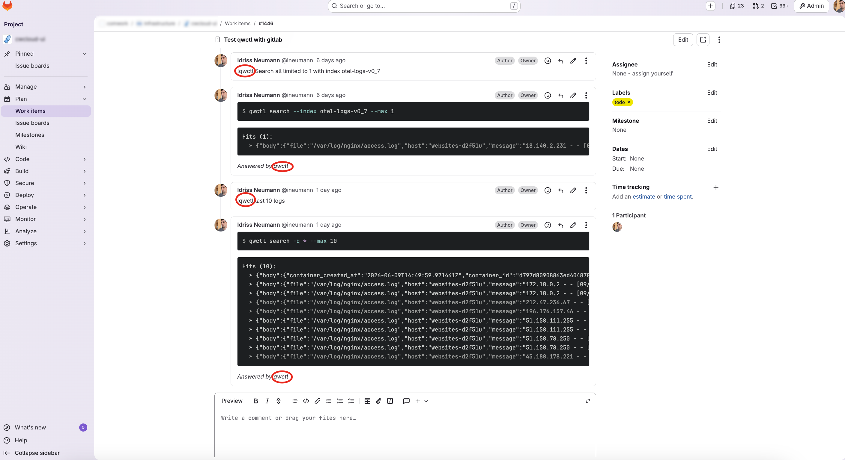Click the 'assign yourself' link
The width and height of the screenshot is (845, 460).
[652, 74]
